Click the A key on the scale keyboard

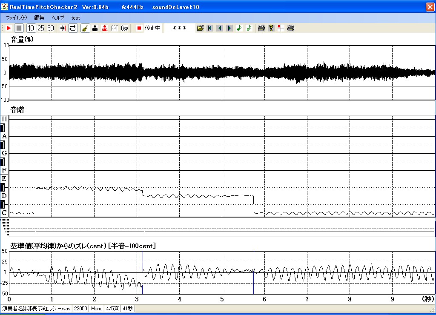(4, 136)
